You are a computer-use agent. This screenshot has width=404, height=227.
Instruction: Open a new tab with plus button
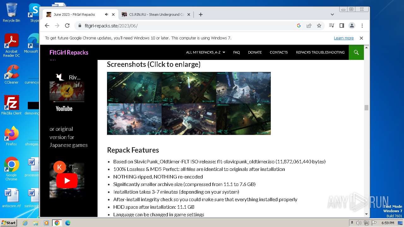tap(201, 15)
